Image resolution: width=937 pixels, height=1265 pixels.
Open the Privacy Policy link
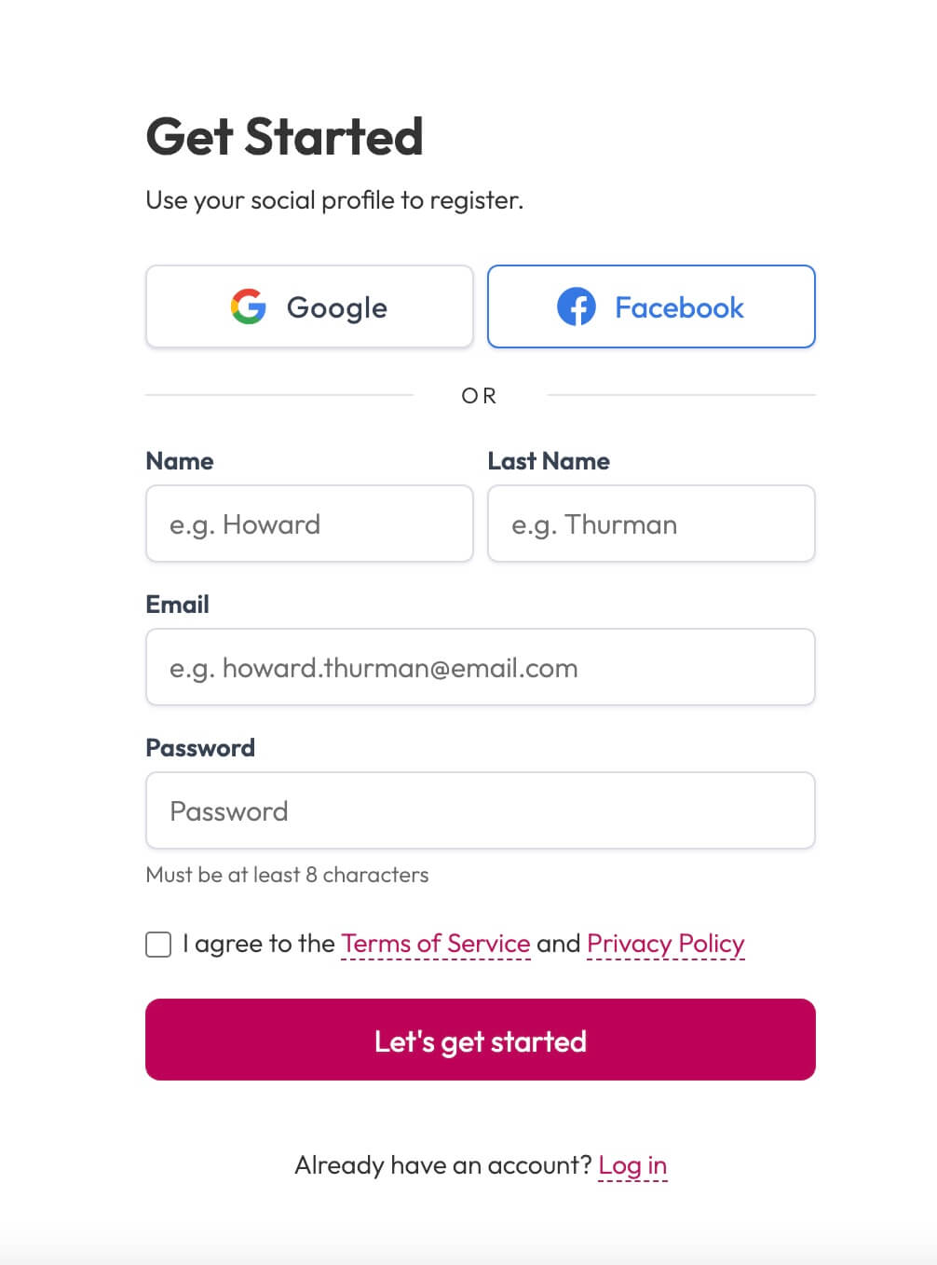(x=665, y=944)
